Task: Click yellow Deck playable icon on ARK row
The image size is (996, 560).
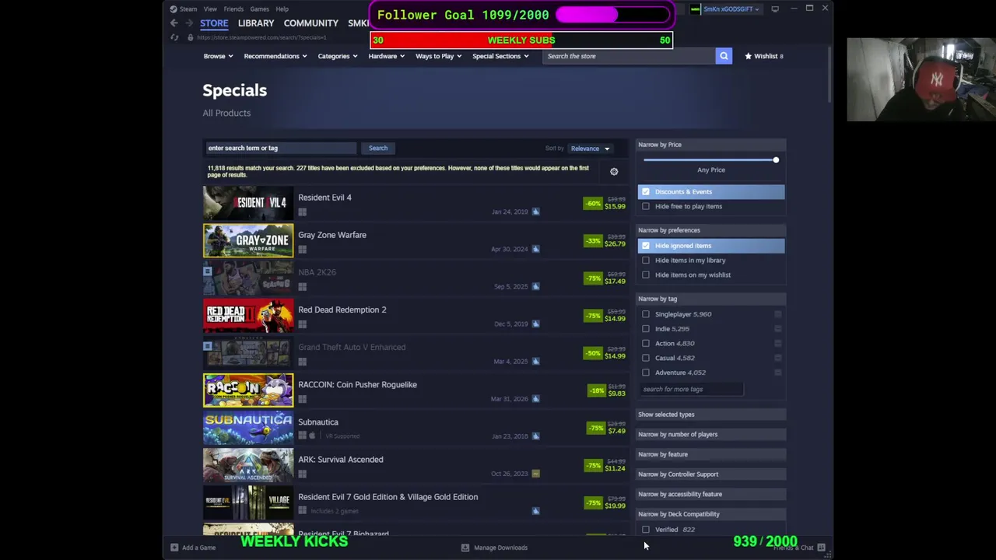Action: pyautogui.click(x=535, y=473)
